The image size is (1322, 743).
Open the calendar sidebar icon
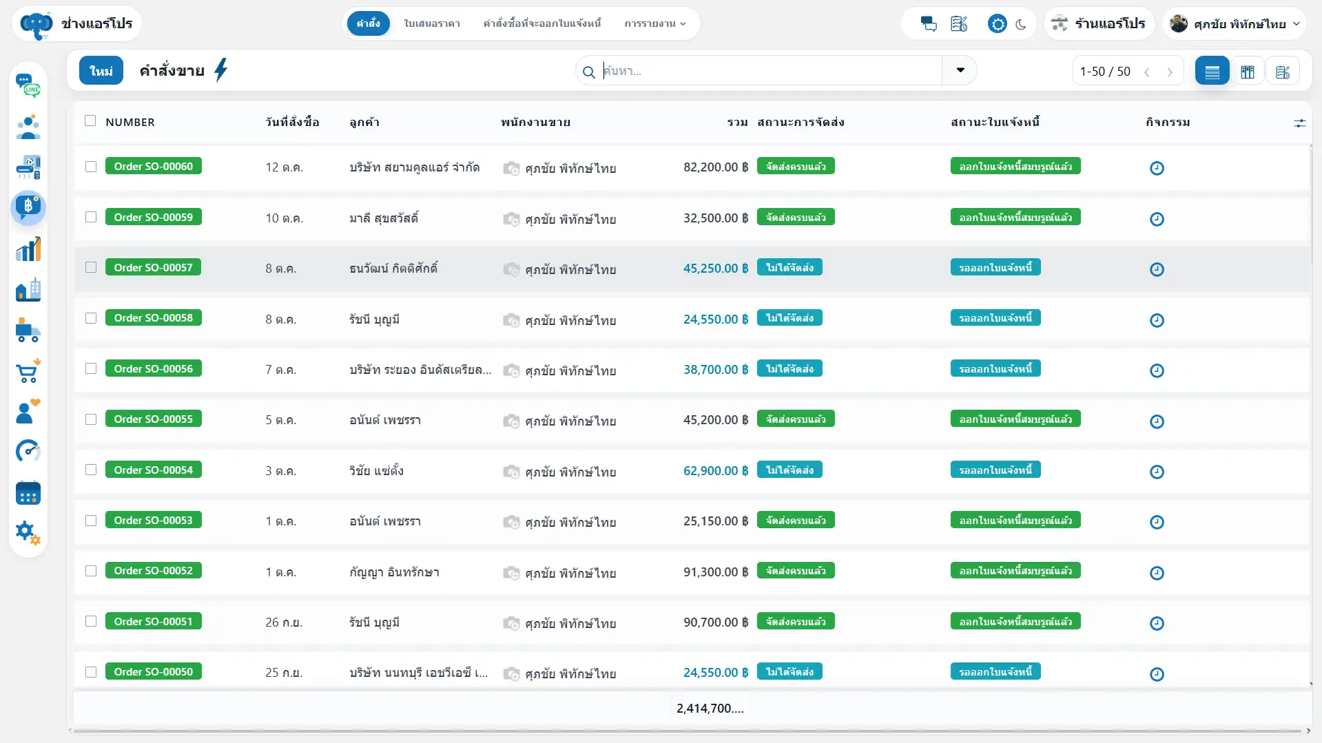tap(28, 493)
